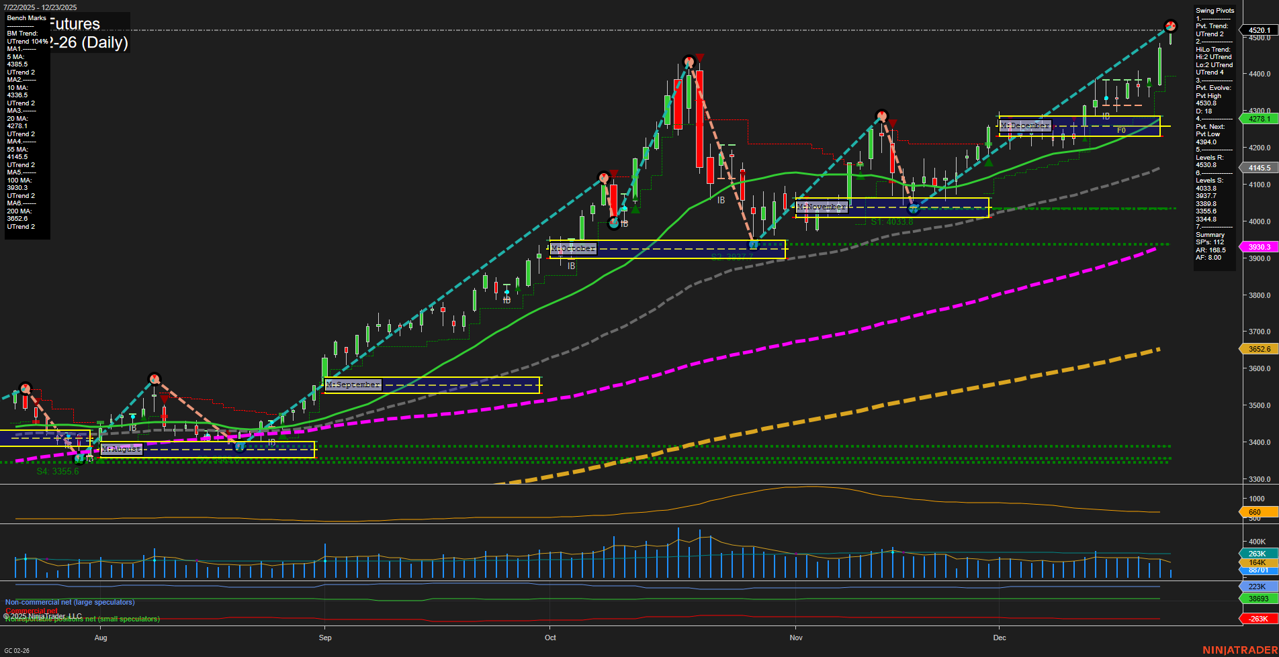1279x657 pixels.
Task: Expand the Bench Marks info panel
Action: (x=25, y=18)
